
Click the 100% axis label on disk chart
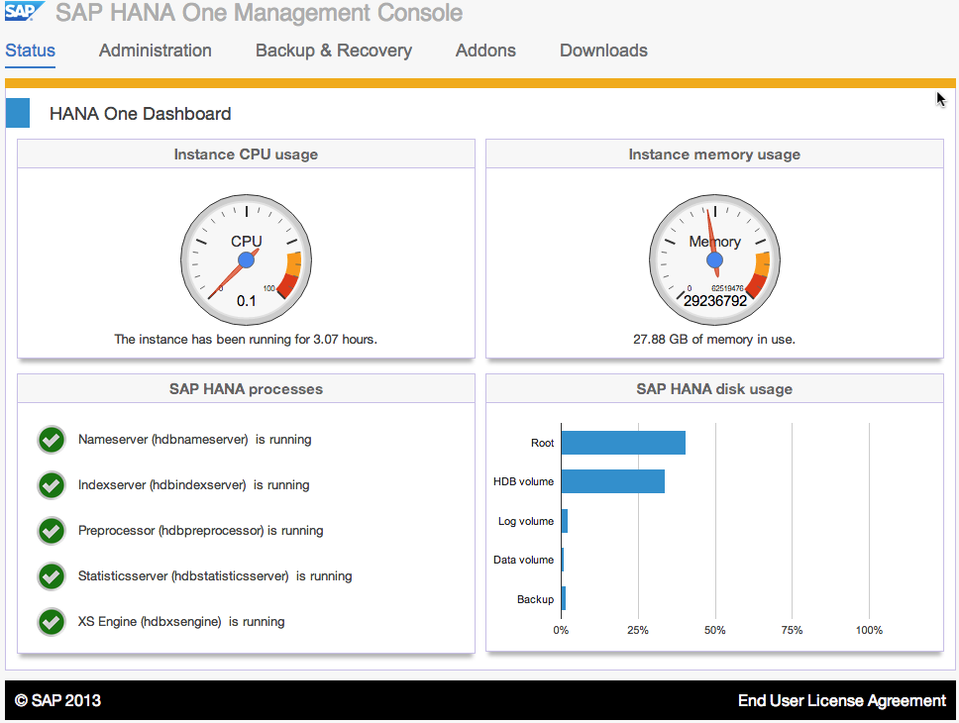coord(869,630)
